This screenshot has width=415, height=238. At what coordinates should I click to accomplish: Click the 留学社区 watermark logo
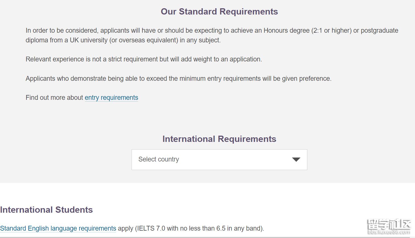[x=389, y=224]
